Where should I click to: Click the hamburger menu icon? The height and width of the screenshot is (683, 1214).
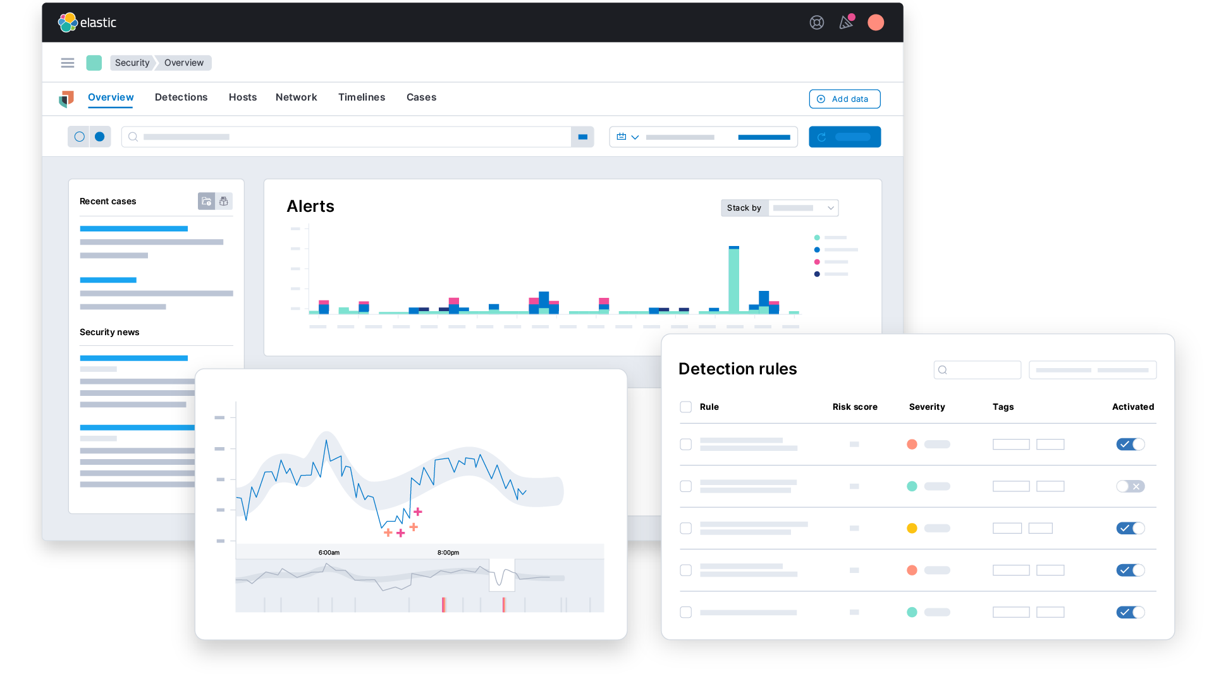[x=66, y=63]
